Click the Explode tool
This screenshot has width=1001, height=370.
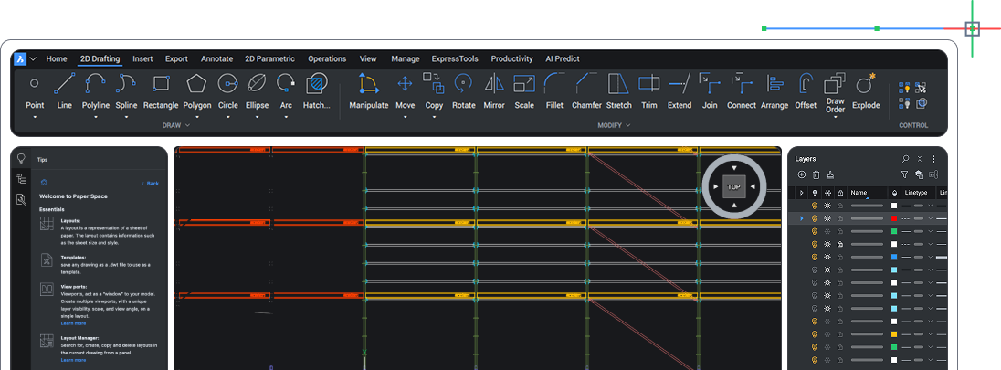coord(866,83)
